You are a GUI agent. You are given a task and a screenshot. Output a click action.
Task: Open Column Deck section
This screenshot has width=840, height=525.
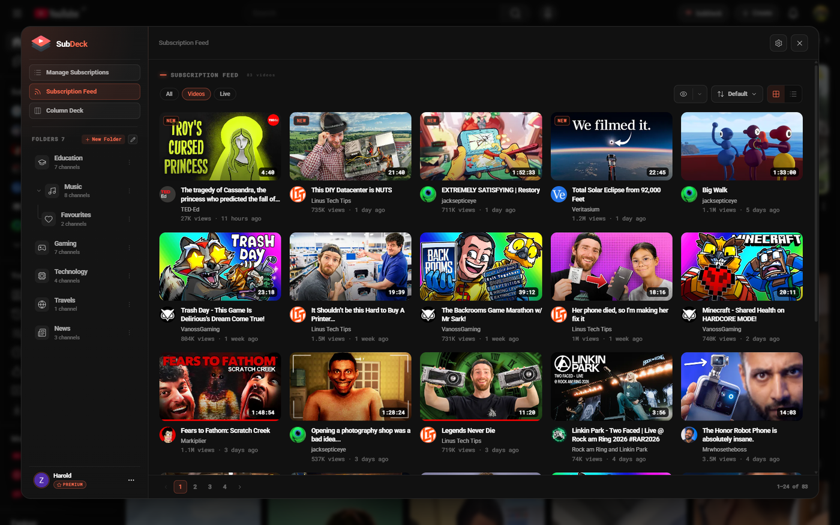coord(85,111)
